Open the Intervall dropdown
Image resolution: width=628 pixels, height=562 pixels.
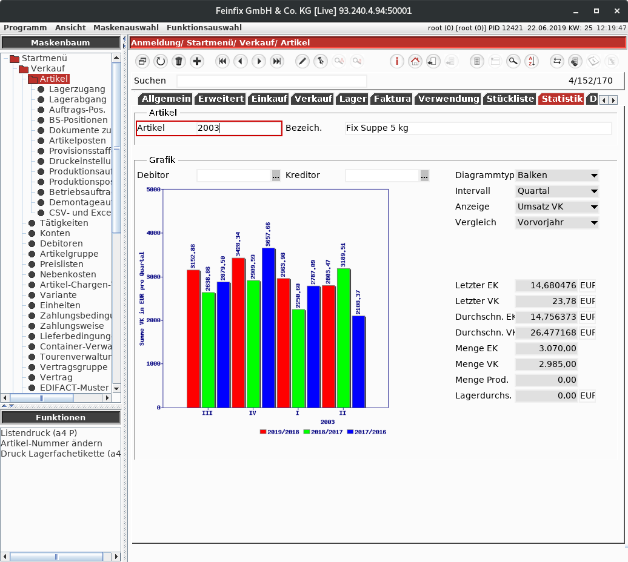(556, 191)
